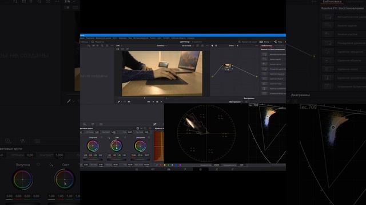Pick white point eyedropper beside Свет
Screen dimensions: 366x205
tap(109, 138)
